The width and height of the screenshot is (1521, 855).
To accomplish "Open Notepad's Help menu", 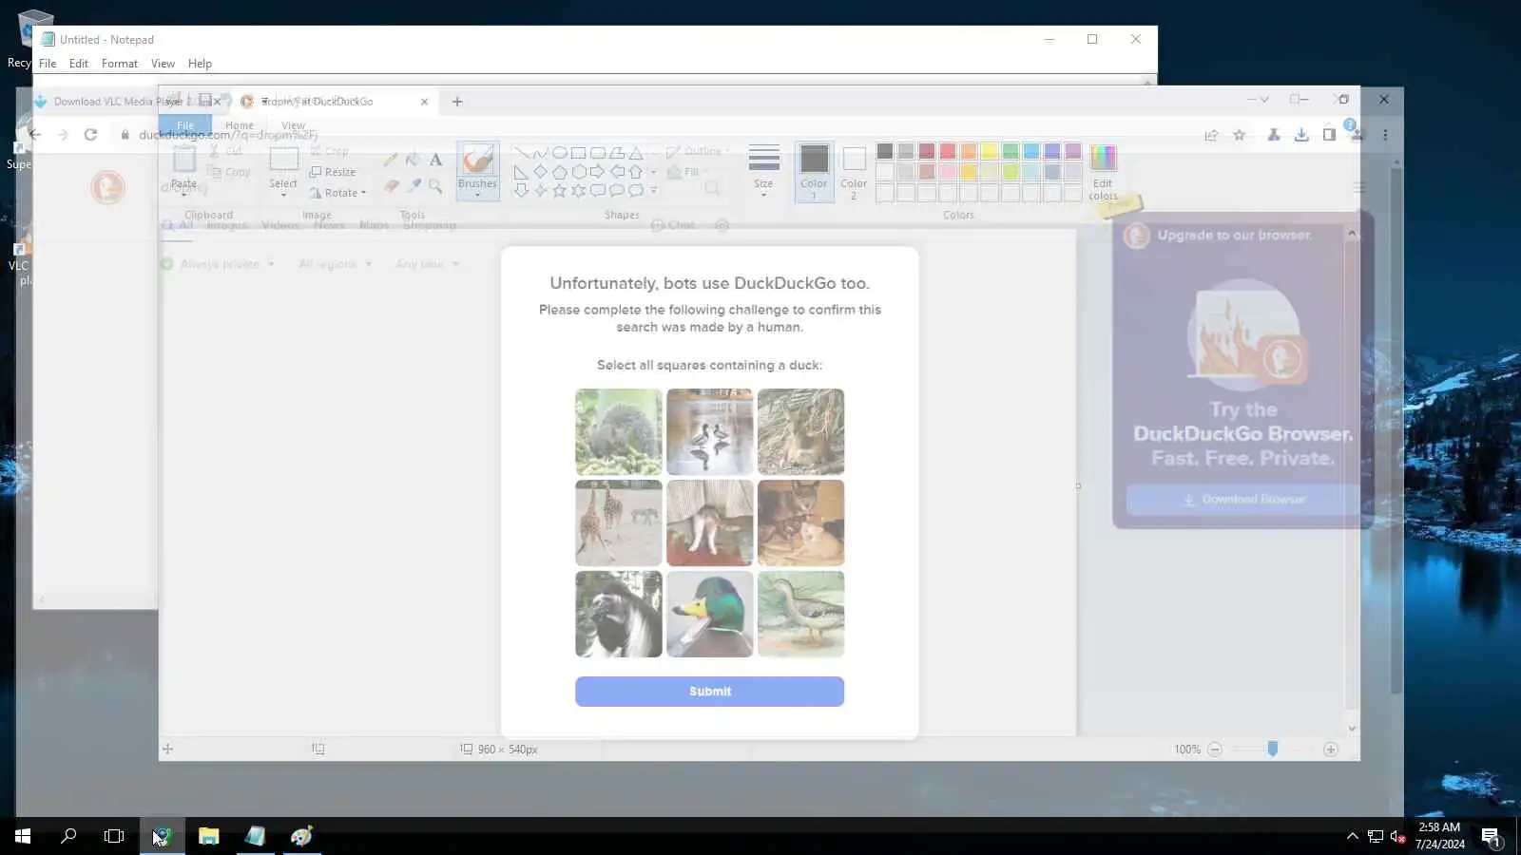I will point(200,64).
